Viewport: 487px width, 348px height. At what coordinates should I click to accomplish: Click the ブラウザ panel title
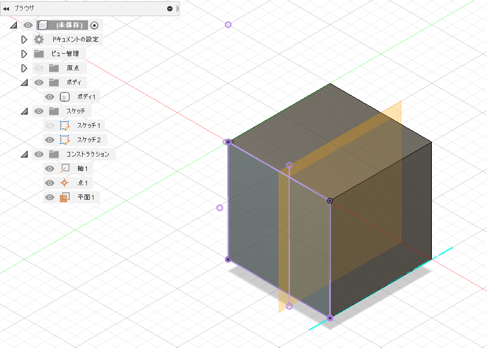point(24,8)
